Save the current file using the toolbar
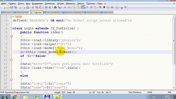This screenshot has height=99, width=176. tap(12, 7)
